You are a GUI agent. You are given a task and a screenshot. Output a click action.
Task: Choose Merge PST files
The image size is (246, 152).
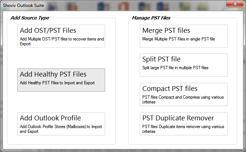pos(183,36)
